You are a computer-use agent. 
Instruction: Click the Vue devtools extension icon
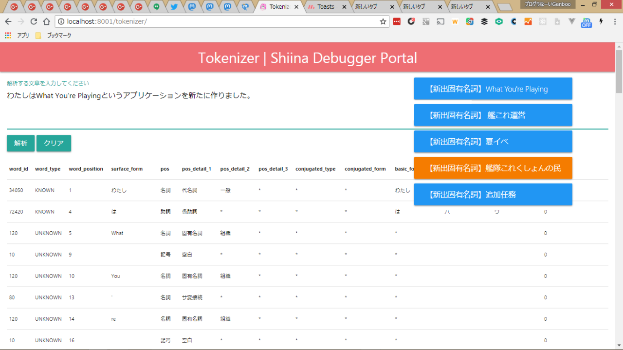click(572, 21)
